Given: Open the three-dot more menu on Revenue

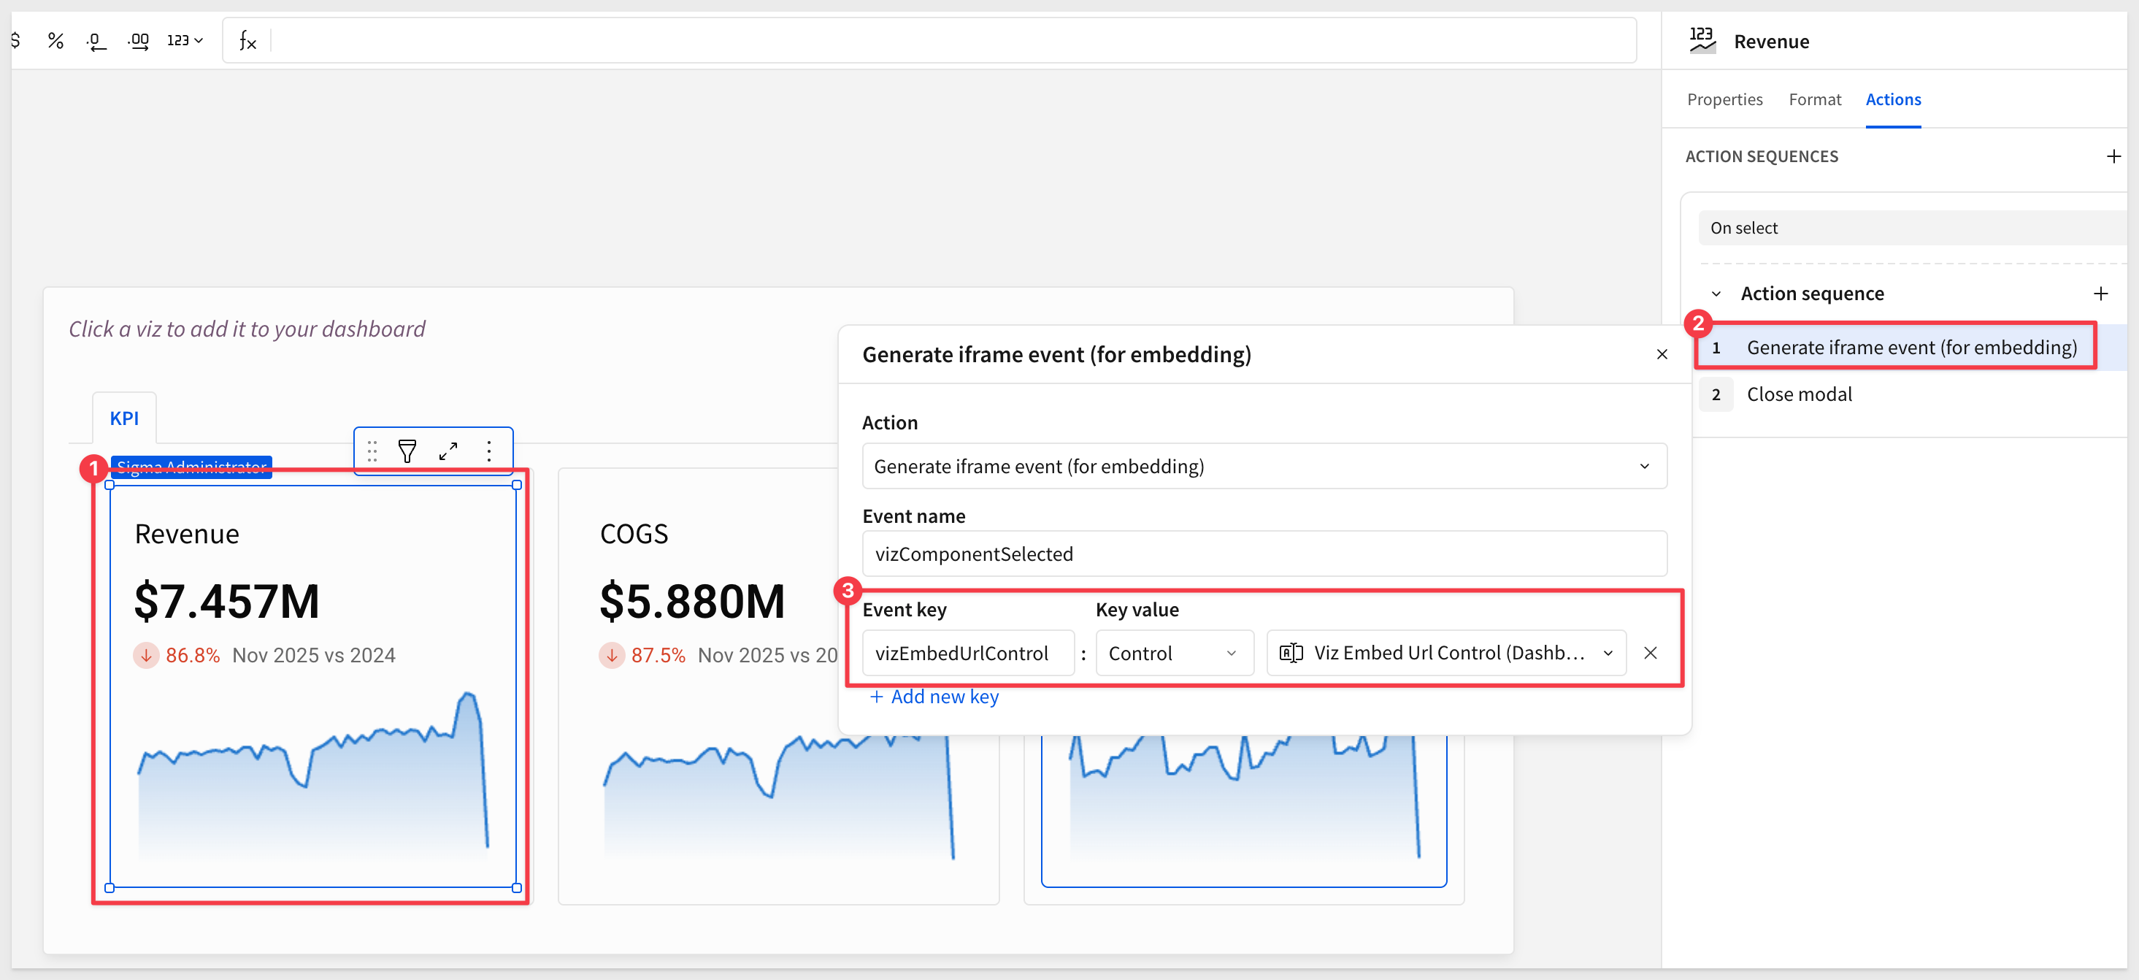Looking at the screenshot, I should 489,451.
